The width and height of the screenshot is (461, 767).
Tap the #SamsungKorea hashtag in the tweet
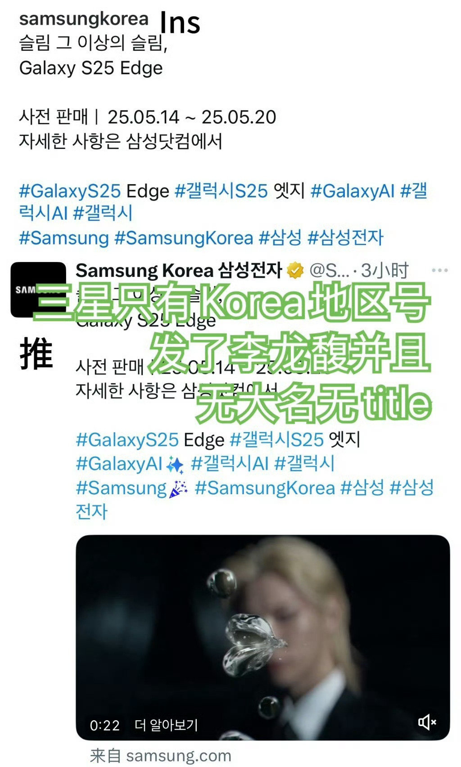tap(265, 487)
